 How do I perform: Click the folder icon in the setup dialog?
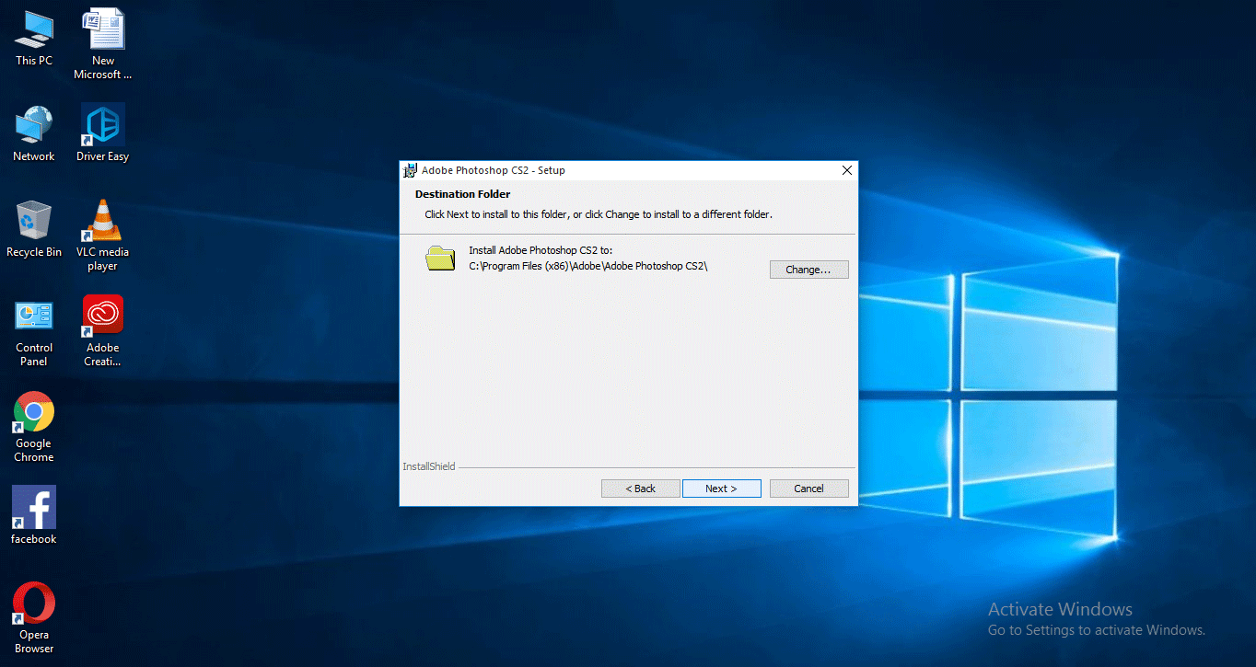pyautogui.click(x=440, y=258)
